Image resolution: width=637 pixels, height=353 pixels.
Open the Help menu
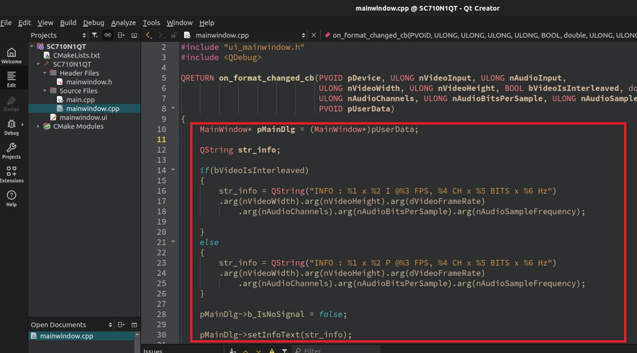coord(206,23)
